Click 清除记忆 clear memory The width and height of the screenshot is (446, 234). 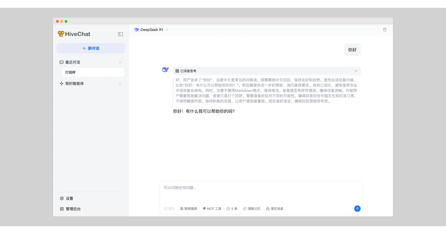pos(252,209)
